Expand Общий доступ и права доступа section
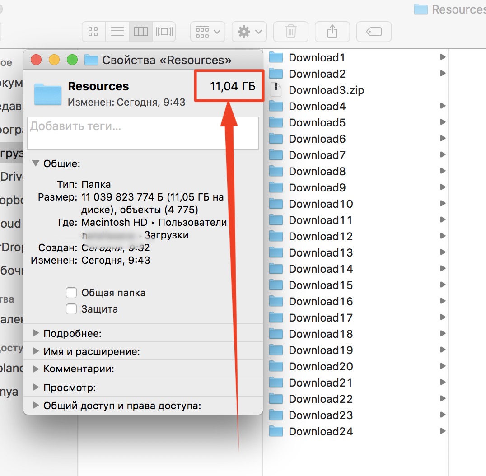Image resolution: width=486 pixels, height=476 pixels. [36, 406]
